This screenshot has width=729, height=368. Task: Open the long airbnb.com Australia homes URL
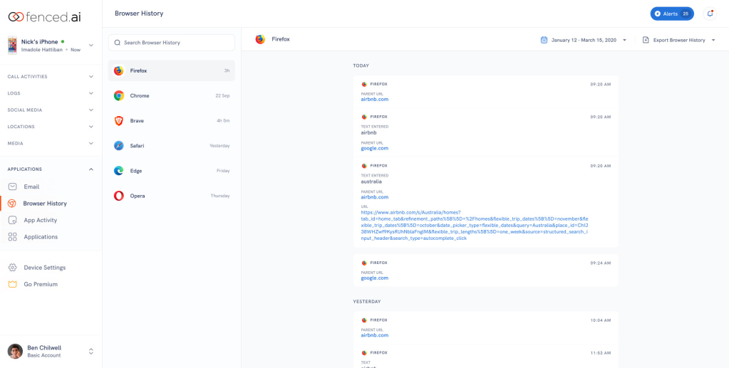(x=475, y=226)
